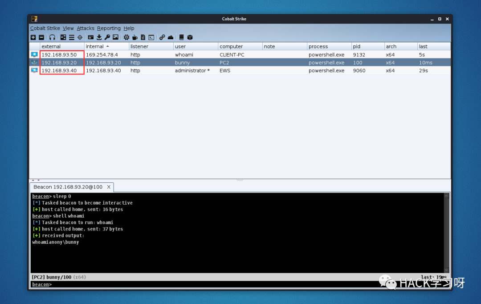
Task: Click the disconnect minus icon in toolbar
Action: click(41, 37)
